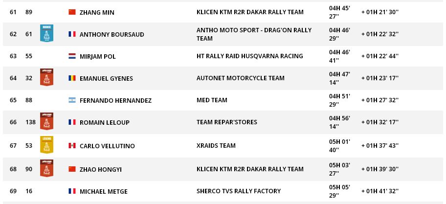
Task: Open rider Zhang Min's profile name
Action: tap(97, 12)
